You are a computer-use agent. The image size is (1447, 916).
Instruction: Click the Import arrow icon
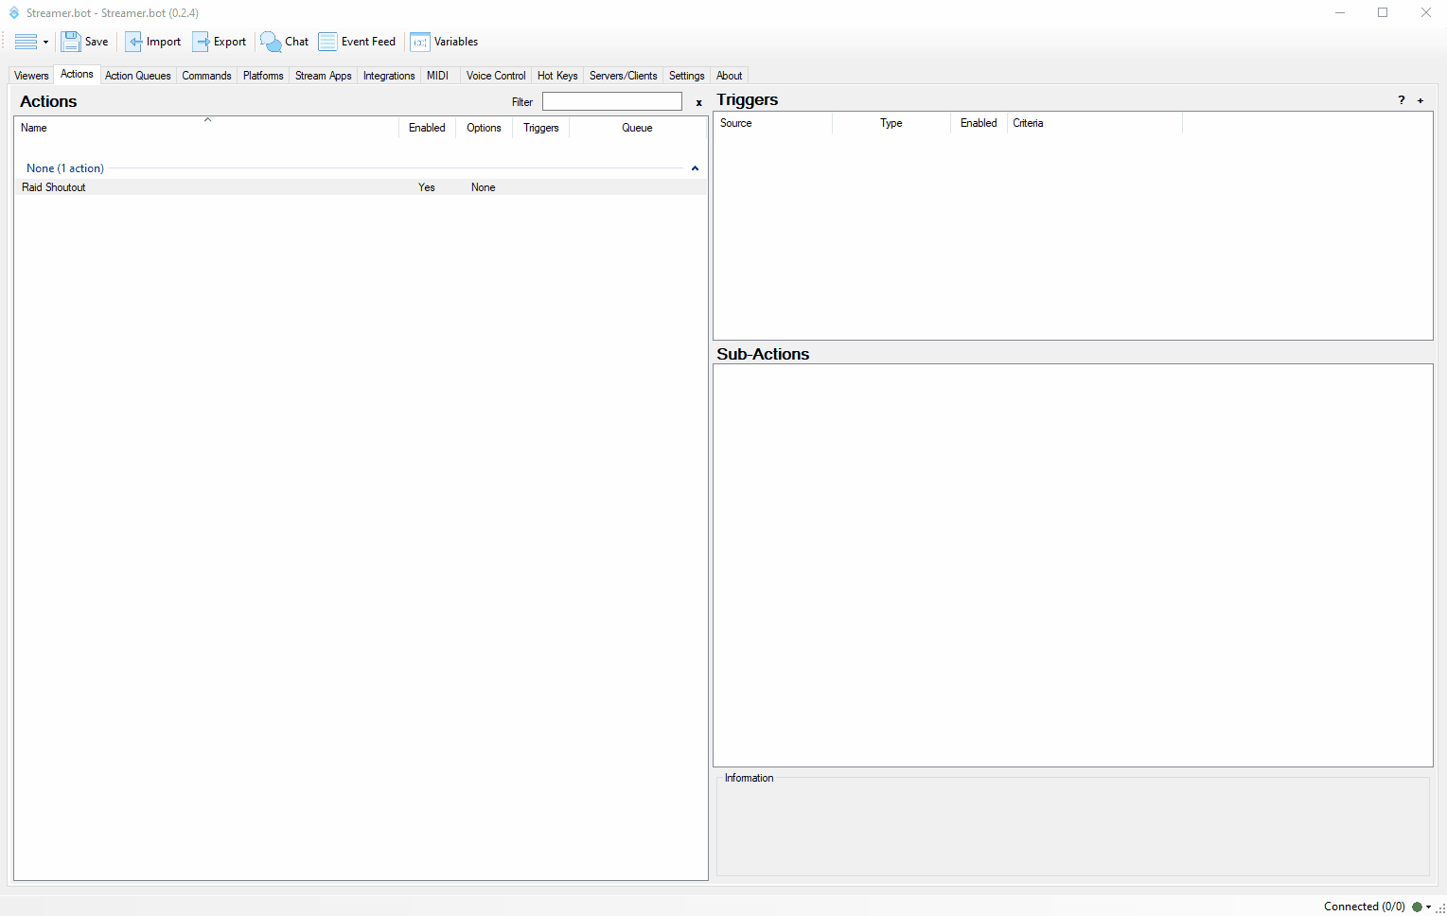133,42
